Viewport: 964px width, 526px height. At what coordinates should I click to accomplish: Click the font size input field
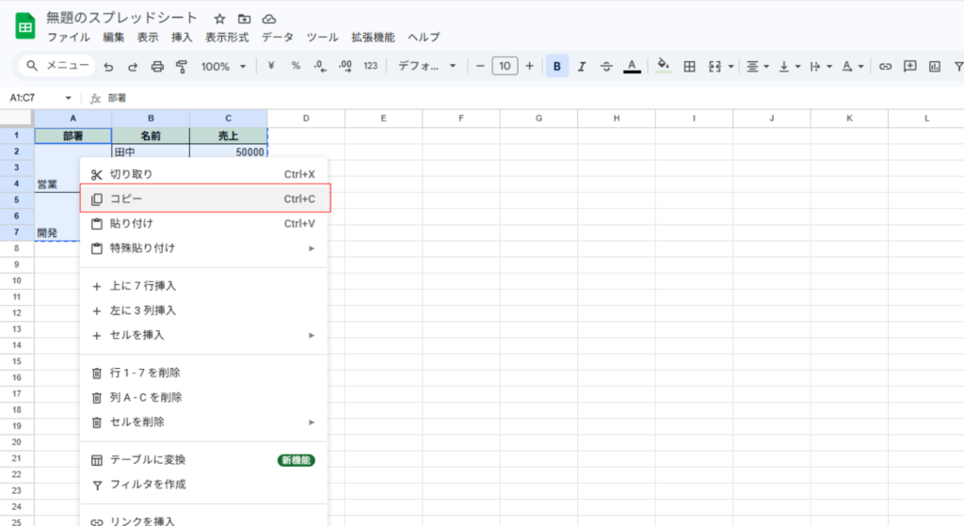(x=505, y=67)
